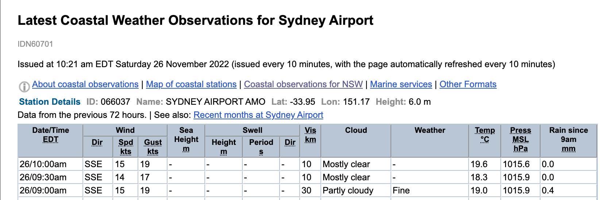Open the Map of coastal stations link
This screenshot has width=600, height=200.
[x=191, y=84]
